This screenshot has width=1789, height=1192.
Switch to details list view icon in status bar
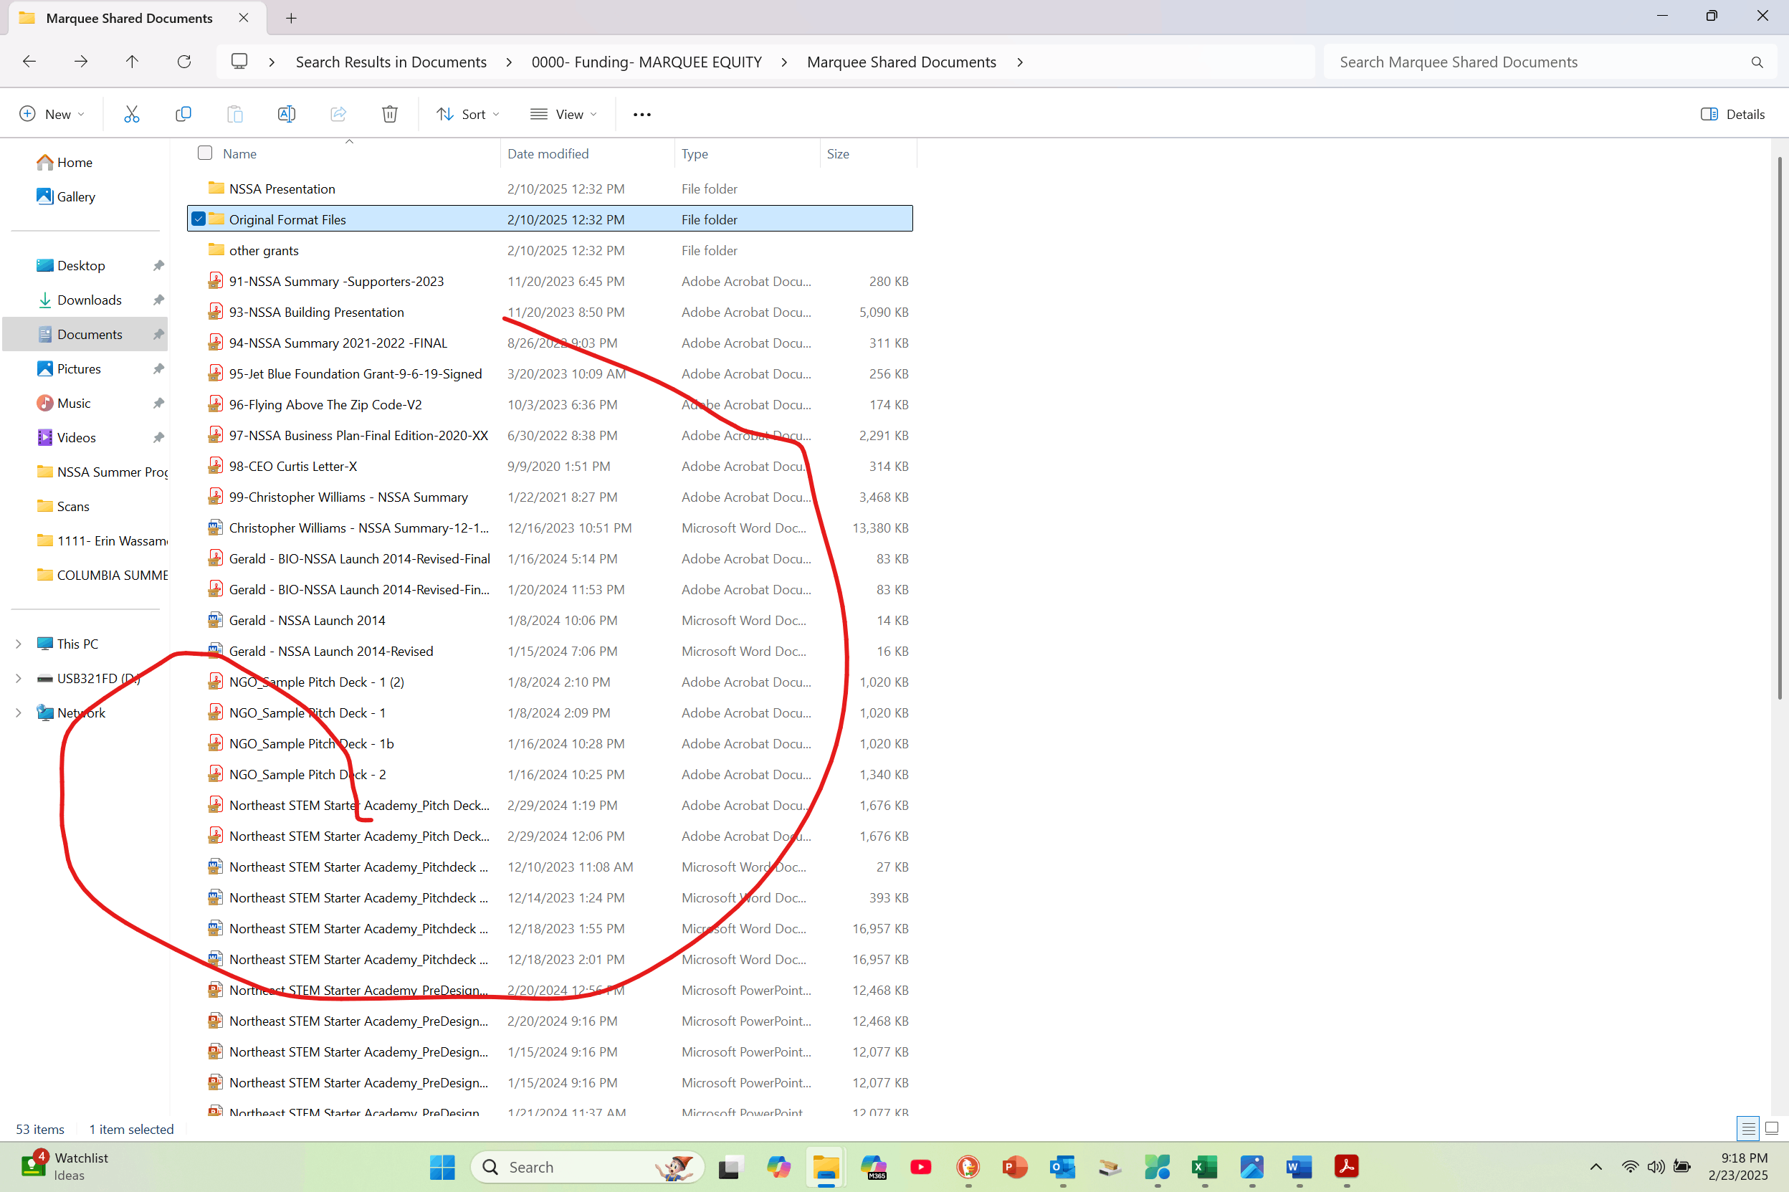pyautogui.click(x=1749, y=1128)
